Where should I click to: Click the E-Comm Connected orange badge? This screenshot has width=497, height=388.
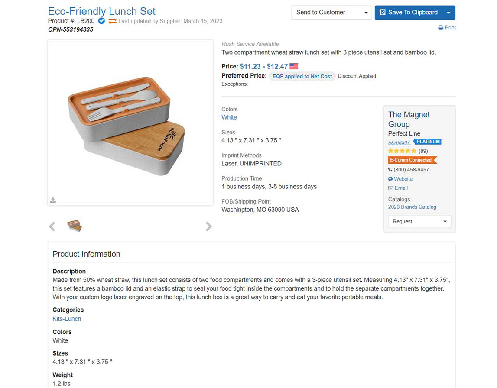413,160
